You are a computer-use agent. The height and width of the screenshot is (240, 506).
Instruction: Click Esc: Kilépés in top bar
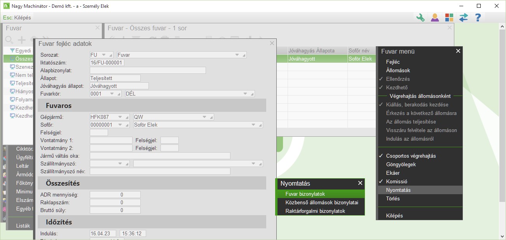(x=17, y=17)
